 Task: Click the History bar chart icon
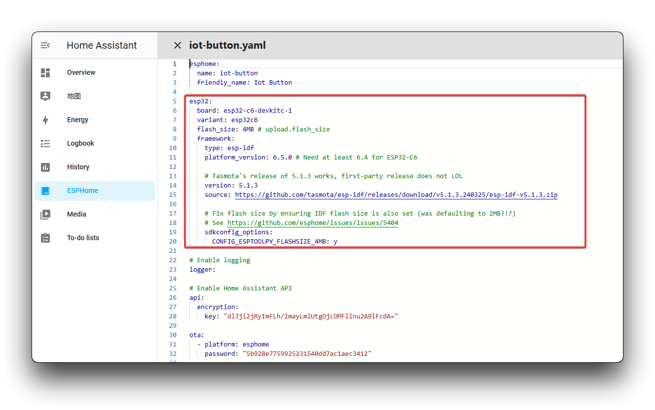tap(45, 167)
